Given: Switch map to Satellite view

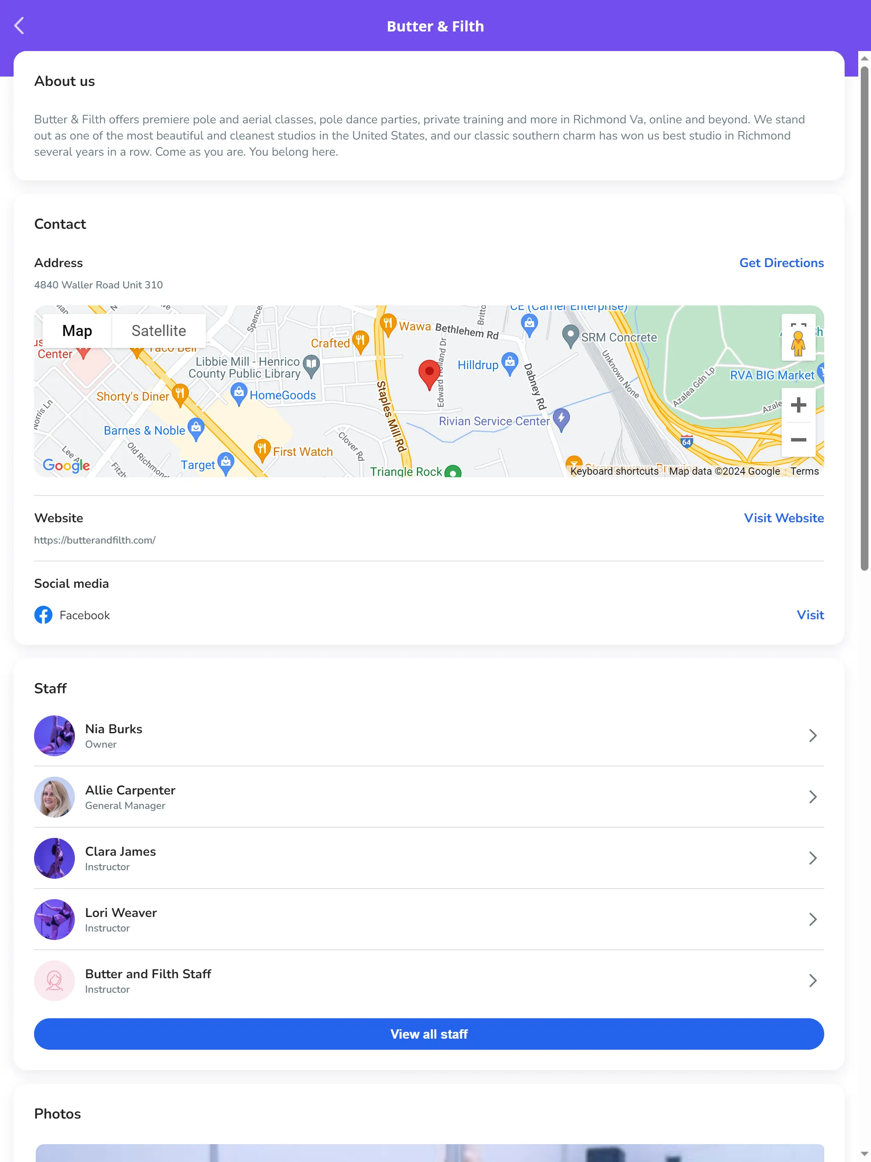Looking at the screenshot, I should (159, 331).
